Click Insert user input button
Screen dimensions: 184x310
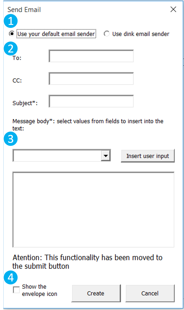[148, 156]
